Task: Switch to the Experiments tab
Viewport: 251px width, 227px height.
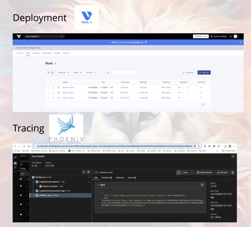Action: tap(47, 53)
